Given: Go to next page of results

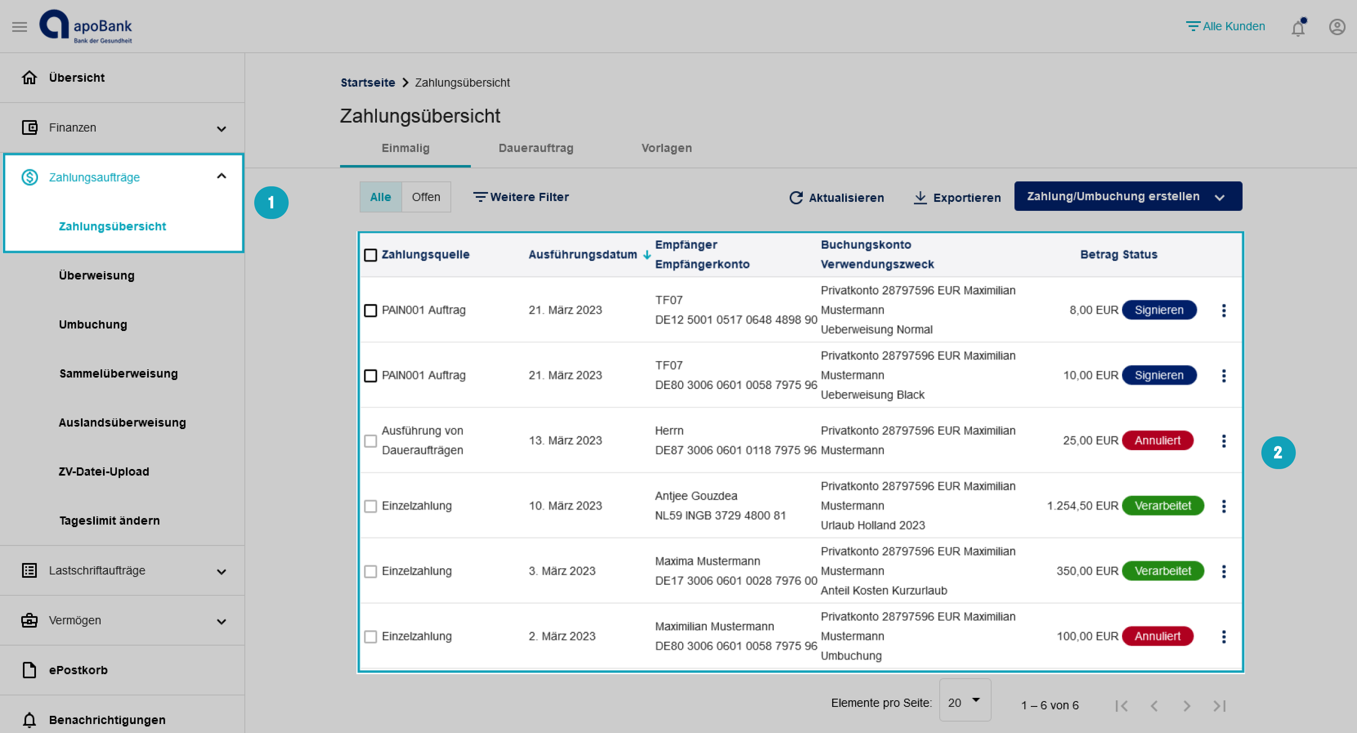Looking at the screenshot, I should click(1187, 706).
